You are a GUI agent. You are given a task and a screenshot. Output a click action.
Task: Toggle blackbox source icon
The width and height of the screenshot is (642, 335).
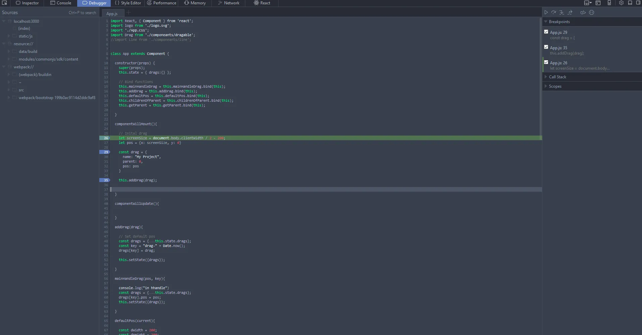click(x=583, y=12)
